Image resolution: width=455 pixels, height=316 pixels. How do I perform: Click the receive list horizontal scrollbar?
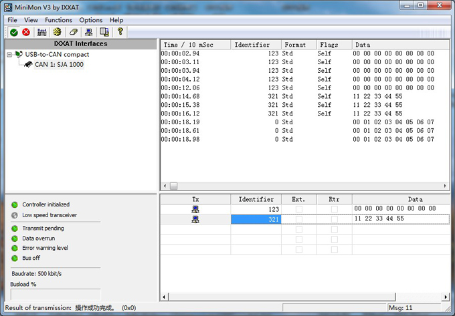(x=304, y=186)
